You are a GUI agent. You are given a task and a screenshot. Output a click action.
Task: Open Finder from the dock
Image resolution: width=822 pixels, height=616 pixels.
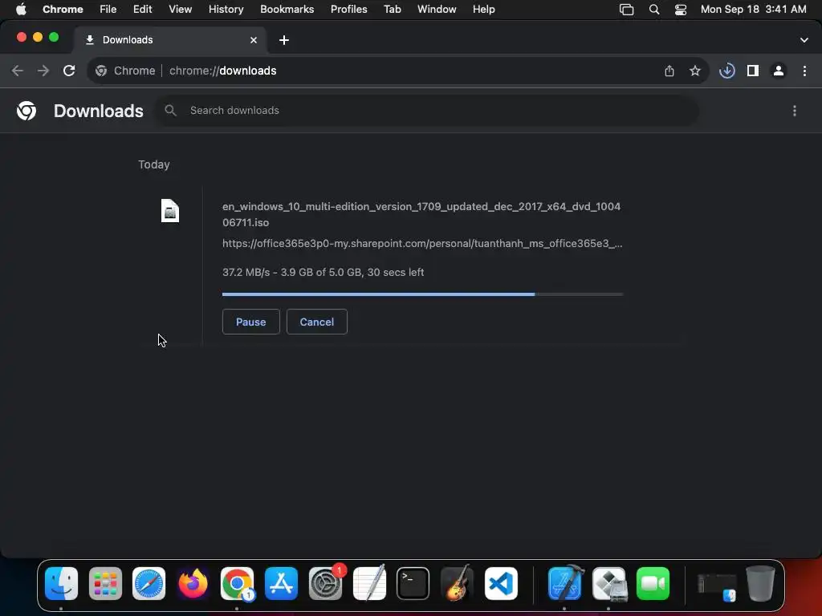click(61, 584)
